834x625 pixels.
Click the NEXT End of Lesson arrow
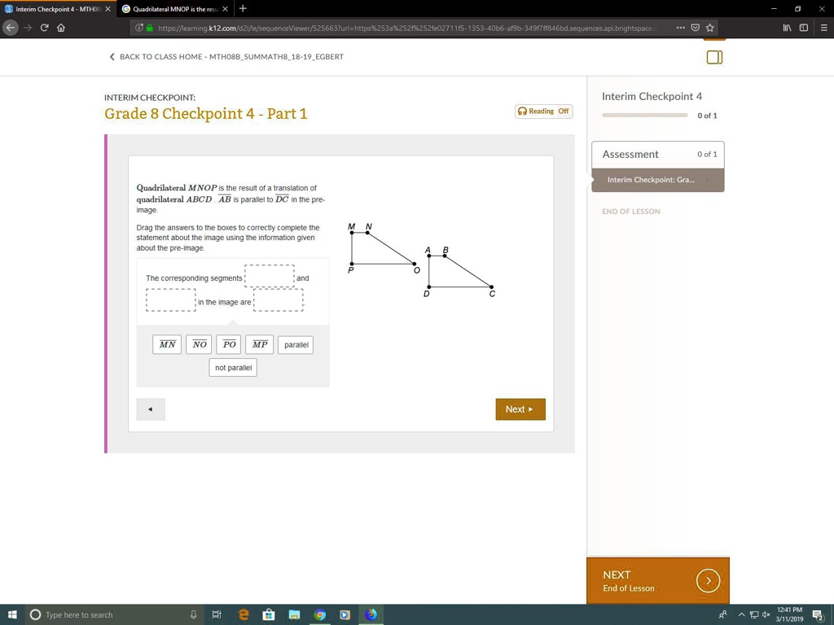click(x=708, y=580)
